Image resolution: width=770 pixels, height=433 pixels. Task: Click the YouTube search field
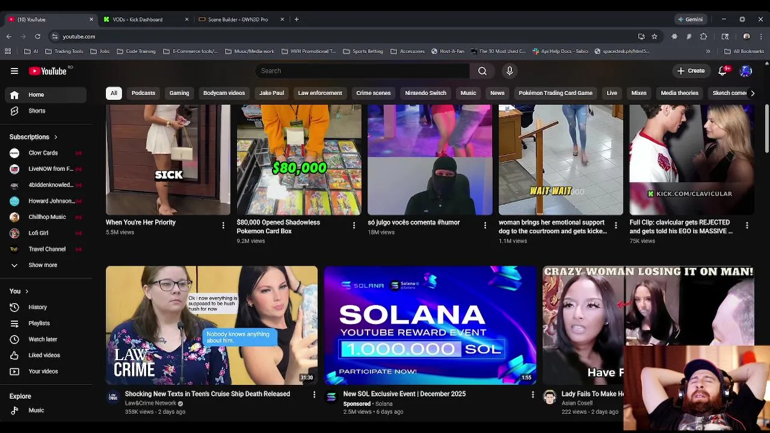(362, 71)
